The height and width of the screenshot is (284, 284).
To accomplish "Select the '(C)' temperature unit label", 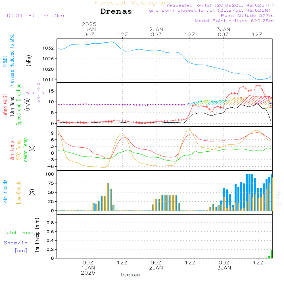I will click(x=32, y=149).
